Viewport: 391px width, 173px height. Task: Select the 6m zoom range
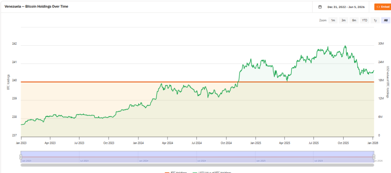tap(354, 20)
